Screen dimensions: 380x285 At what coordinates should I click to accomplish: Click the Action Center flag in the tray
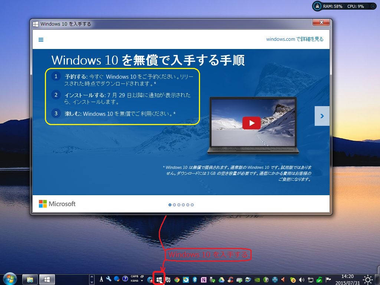click(x=328, y=279)
